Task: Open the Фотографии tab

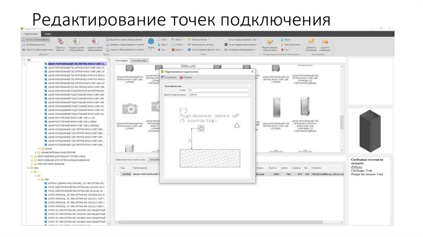Action: tap(121, 61)
